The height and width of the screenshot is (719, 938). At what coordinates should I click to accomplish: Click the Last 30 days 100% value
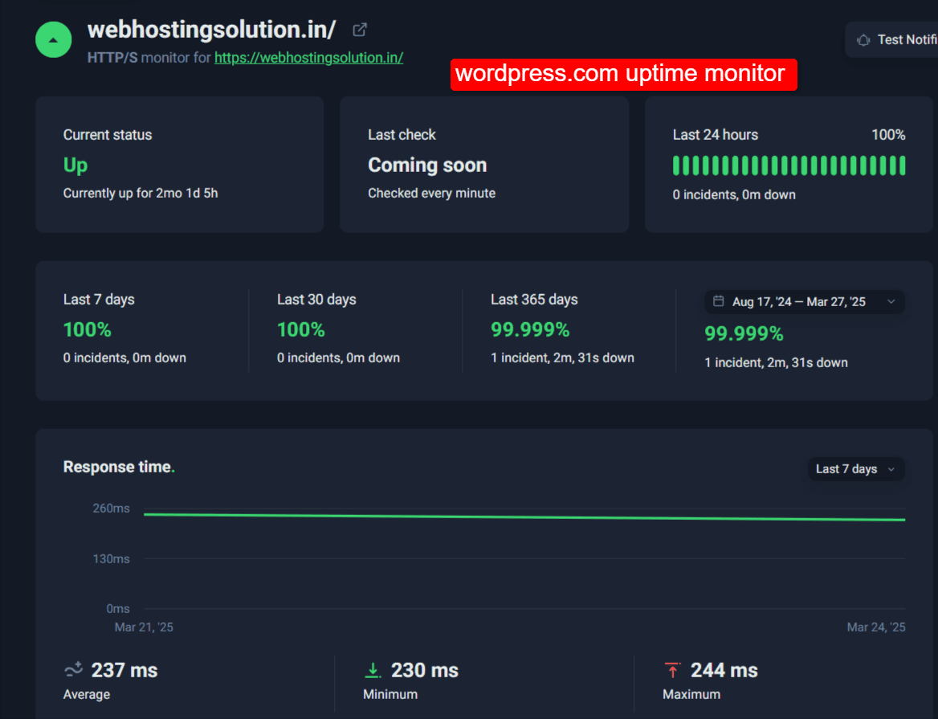[300, 329]
